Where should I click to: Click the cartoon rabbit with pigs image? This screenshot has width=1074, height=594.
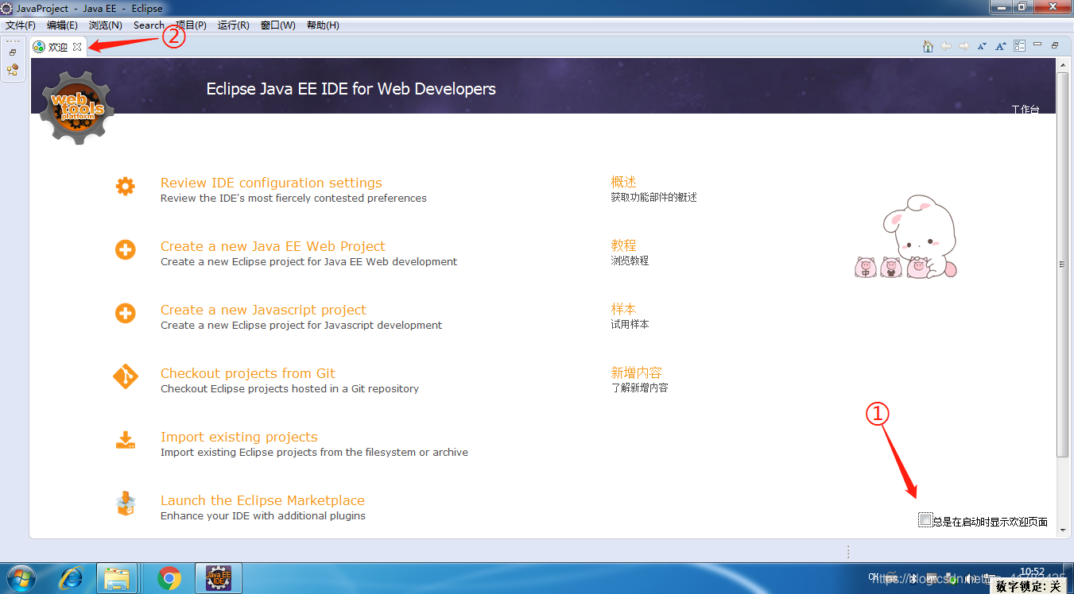(906, 237)
